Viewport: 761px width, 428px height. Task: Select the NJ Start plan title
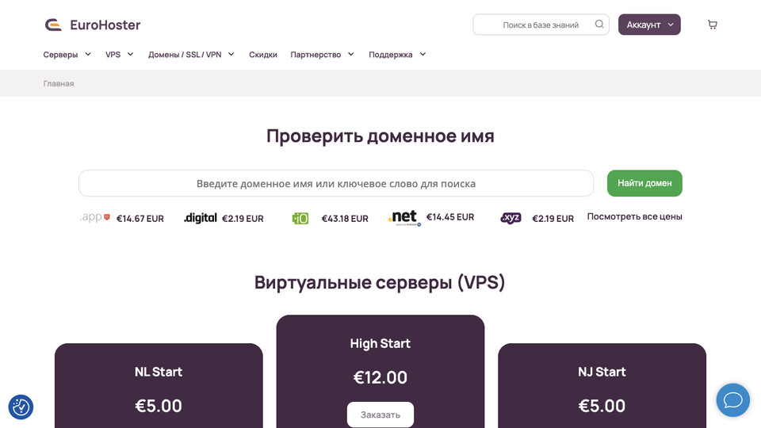click(x=602, y=372)
